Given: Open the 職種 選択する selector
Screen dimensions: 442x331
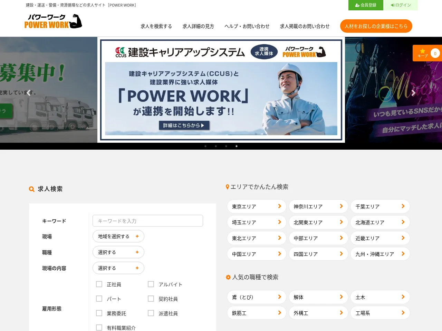Looking at the screenshot, I should [x=118, y=252].
